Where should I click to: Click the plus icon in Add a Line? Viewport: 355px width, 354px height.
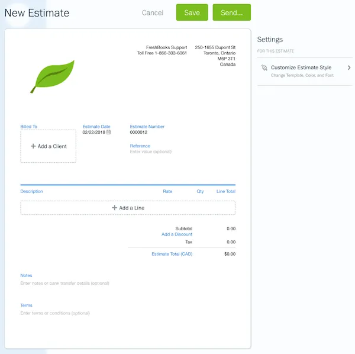click(114, 208)
